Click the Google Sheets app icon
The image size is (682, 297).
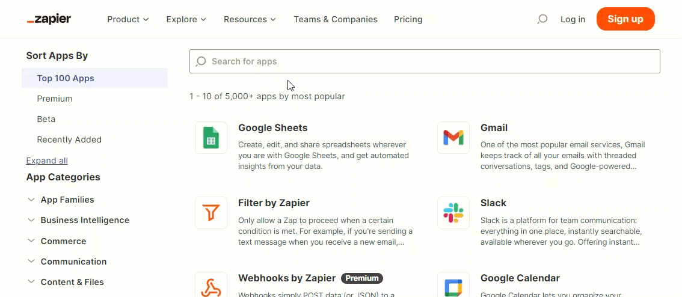pos(211,138)
